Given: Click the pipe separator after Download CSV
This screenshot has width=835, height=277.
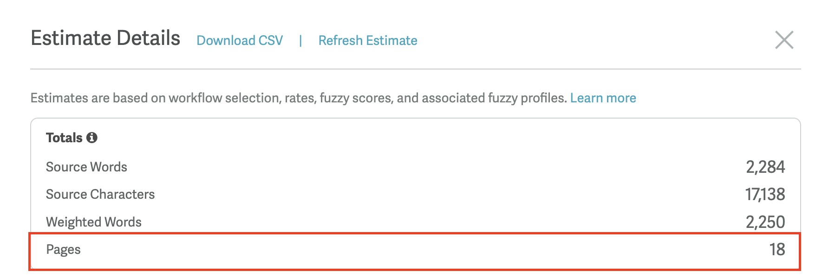Looking at the screenshot, I should pos(300,41).
